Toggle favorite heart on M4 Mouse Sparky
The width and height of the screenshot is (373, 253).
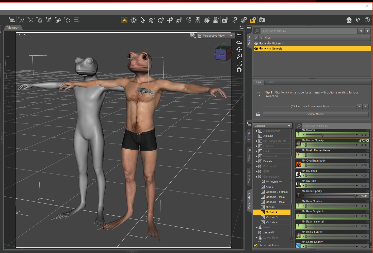(364, 140)
